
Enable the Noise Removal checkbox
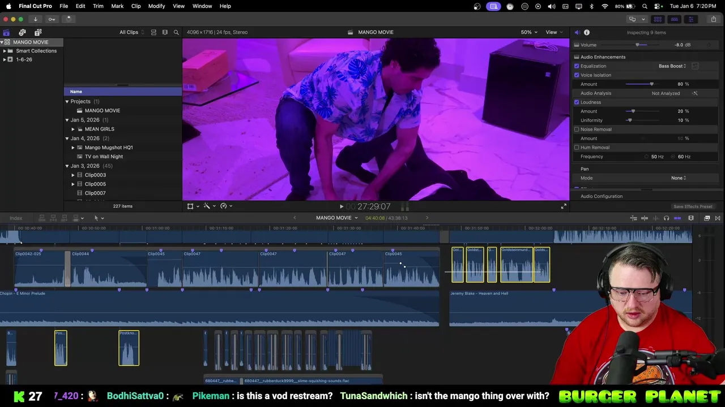[x=577, y=129]
